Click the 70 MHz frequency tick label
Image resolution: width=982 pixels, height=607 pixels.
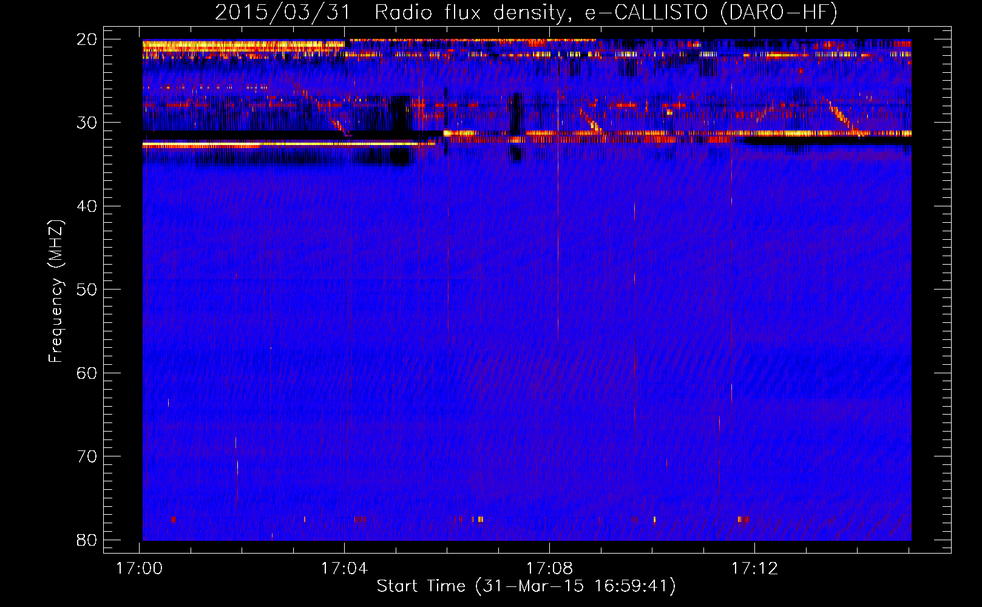coord(87,456)
